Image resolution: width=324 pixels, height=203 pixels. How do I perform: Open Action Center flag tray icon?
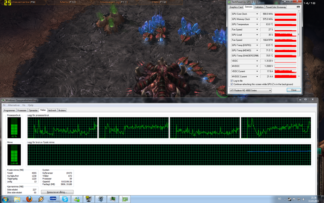pyautogui.click(x=294, y=199)
